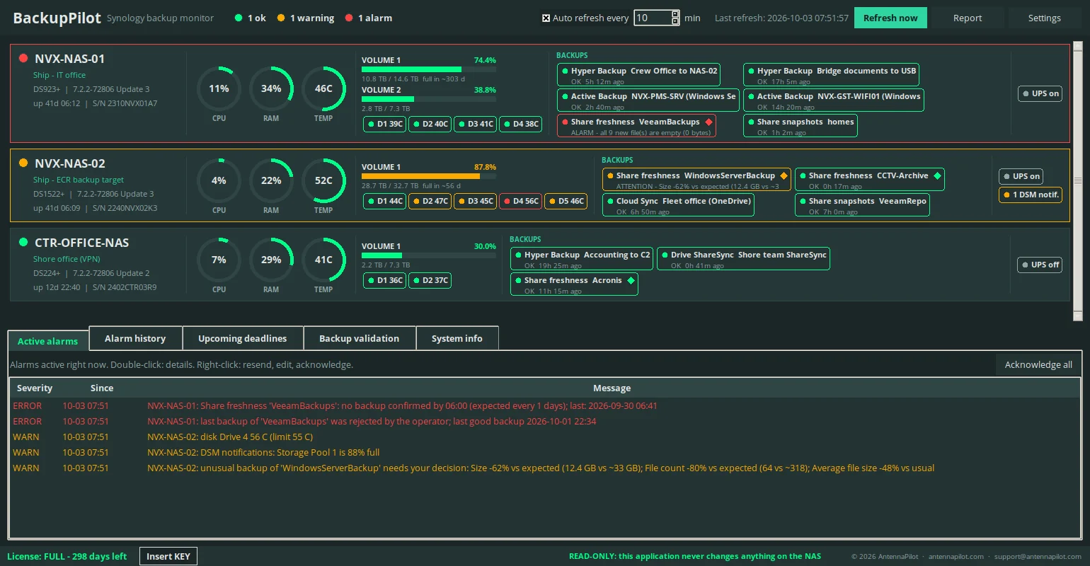This screenshot has width=1090, height=566.
Task: Select the D2 47C disk chip on NVX-NAS-02
Action: 430,201
